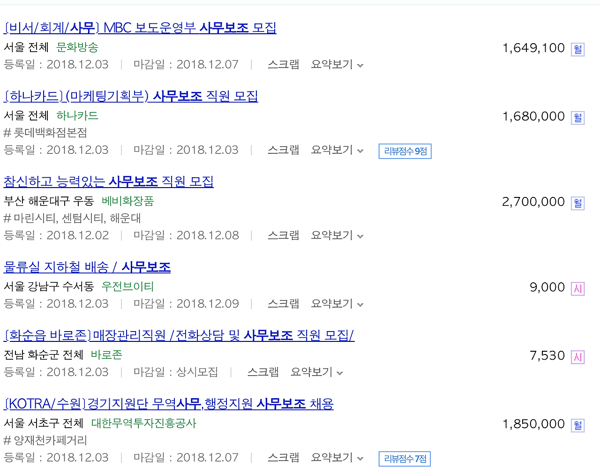Click the 시 hourly pay icon next to 7,530

[578, 357]
